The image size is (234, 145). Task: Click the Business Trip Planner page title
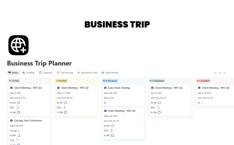coord(39,63)
